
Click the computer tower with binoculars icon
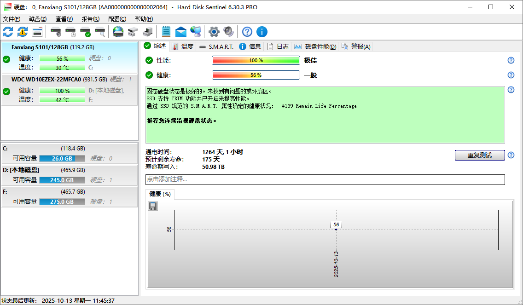pyautogui.click(x=147, y=32)
